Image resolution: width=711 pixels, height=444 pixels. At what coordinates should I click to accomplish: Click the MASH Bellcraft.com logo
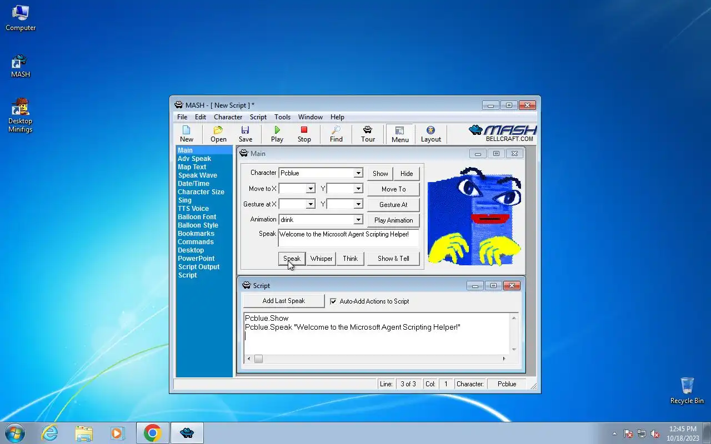503,133
